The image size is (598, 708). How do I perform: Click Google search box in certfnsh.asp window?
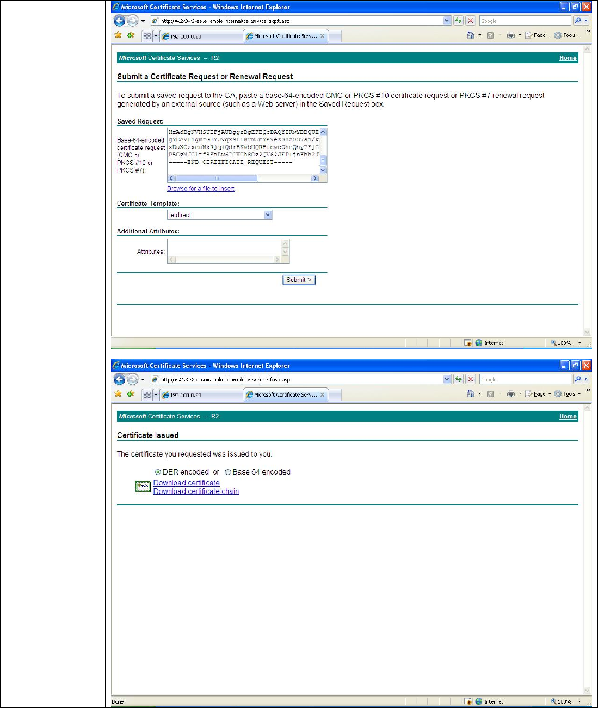[525, 379]
